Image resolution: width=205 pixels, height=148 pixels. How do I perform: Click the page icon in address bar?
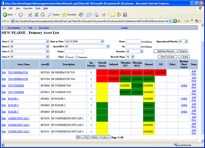13,21
